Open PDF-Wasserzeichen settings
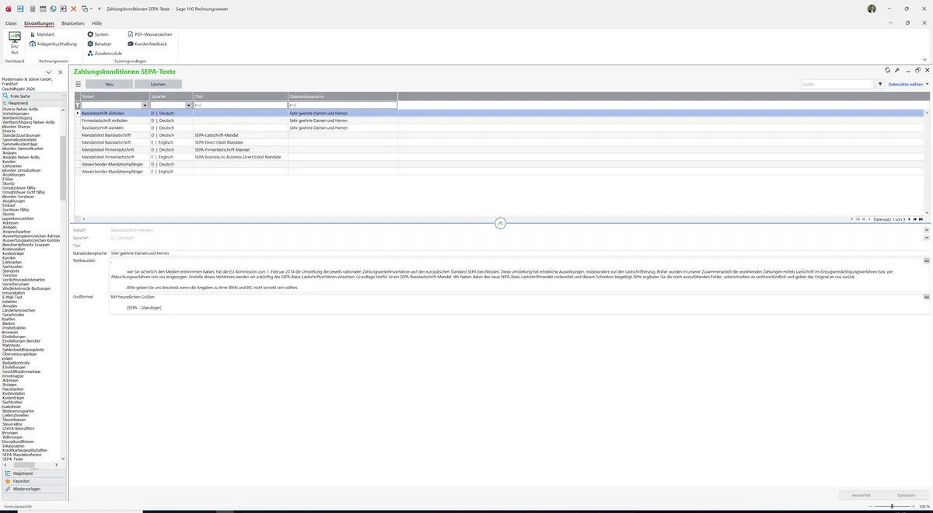Viewport: 933px width, 513px height. pos(149,34)
